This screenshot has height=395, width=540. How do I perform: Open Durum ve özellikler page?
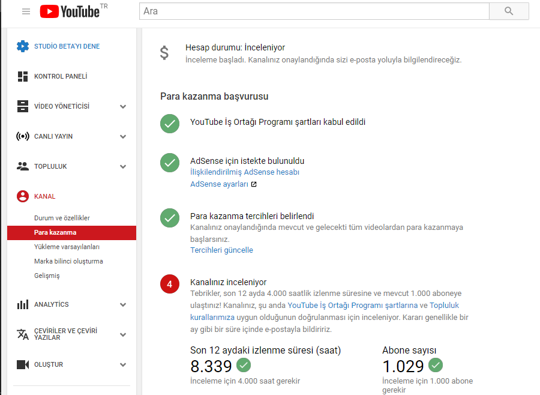point(62,218)
